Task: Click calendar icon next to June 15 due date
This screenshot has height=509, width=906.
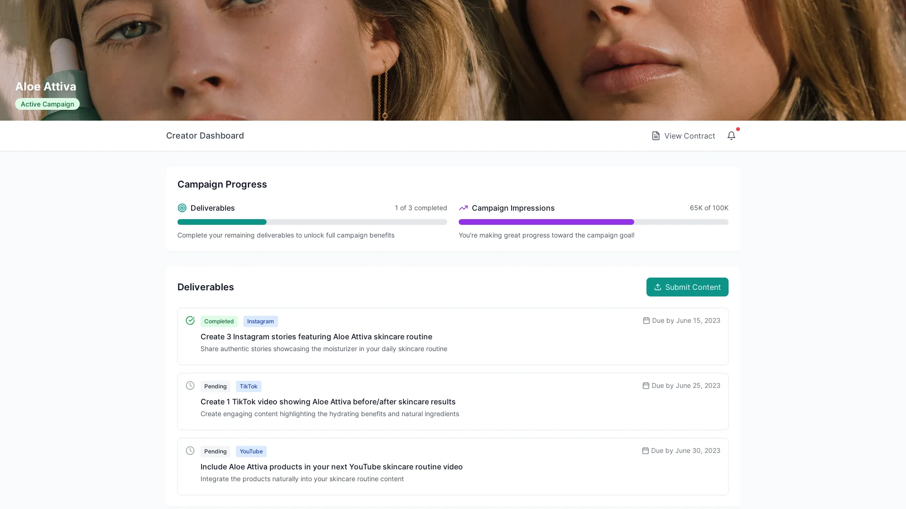Action: tap(646, 320)
